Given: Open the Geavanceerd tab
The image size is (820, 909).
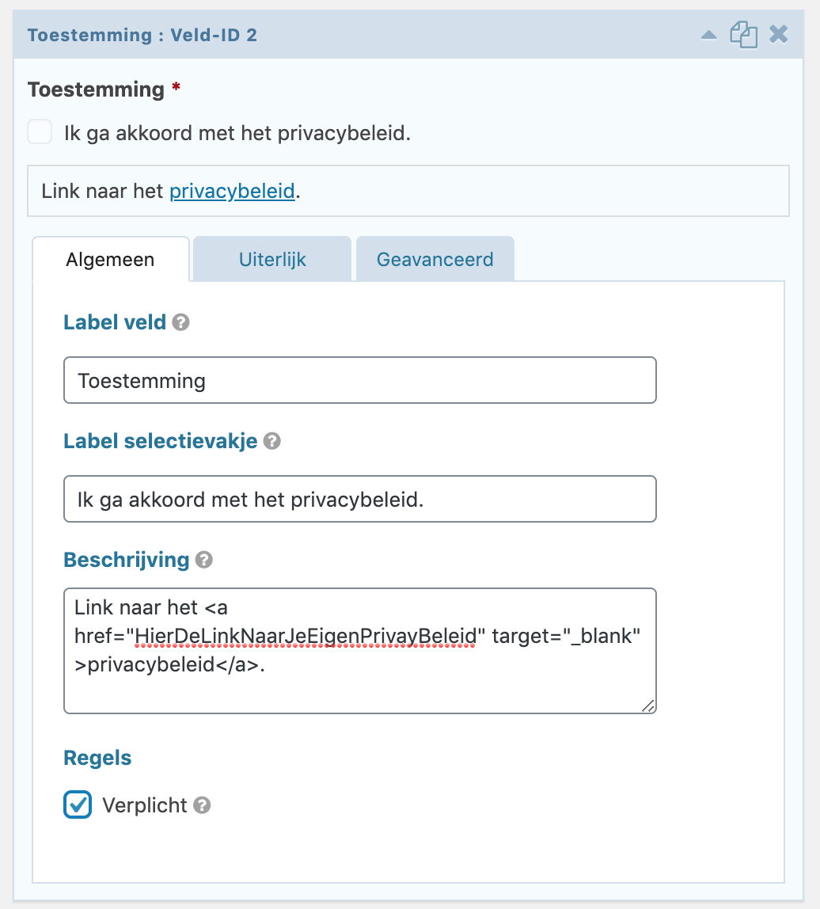Looking at the screenshot, I should [x=435, y=259].
